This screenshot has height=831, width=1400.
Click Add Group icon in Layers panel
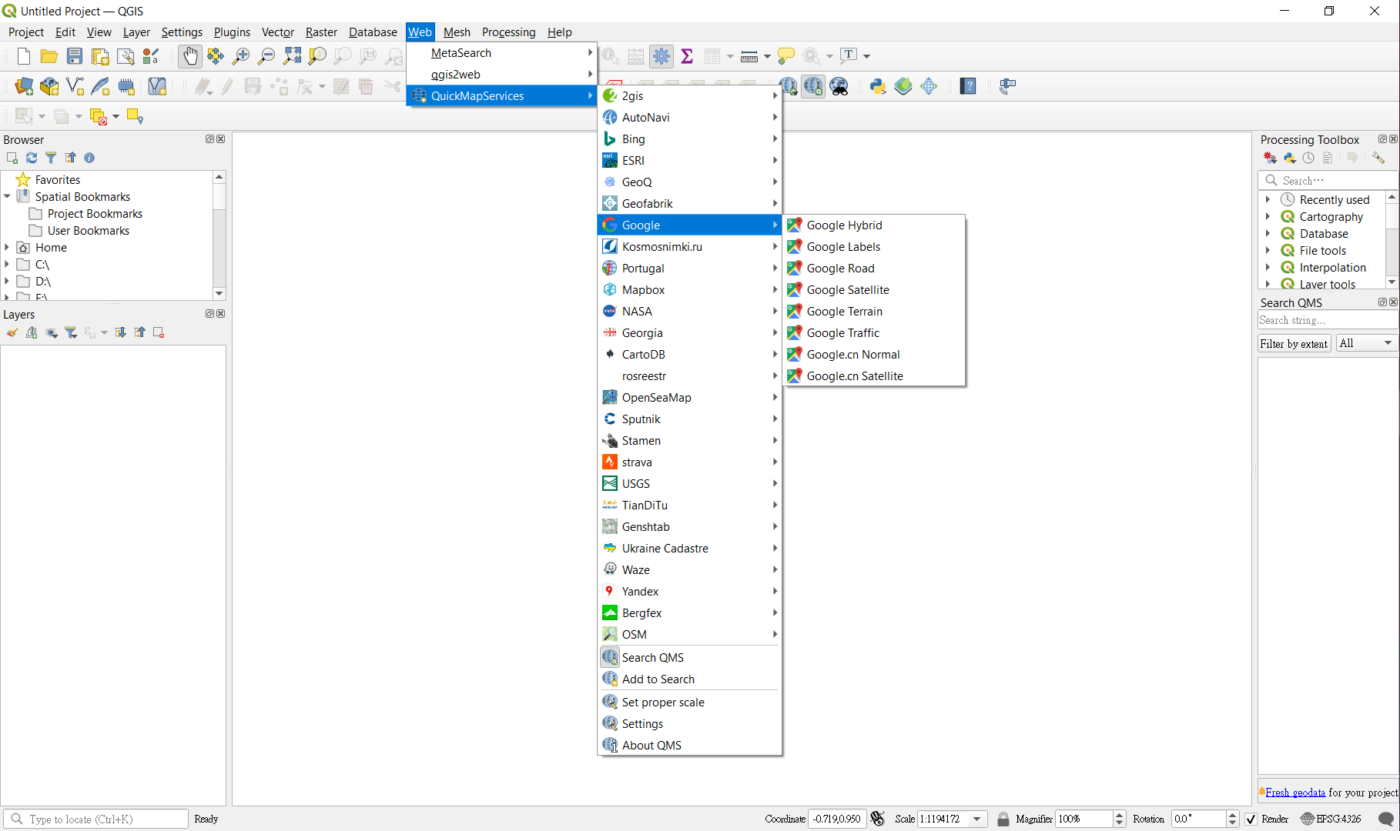pos(32,332)
